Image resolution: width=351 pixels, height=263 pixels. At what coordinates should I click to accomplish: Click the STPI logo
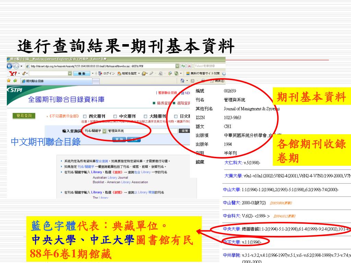pyautogui.click(x=15, y=90)
